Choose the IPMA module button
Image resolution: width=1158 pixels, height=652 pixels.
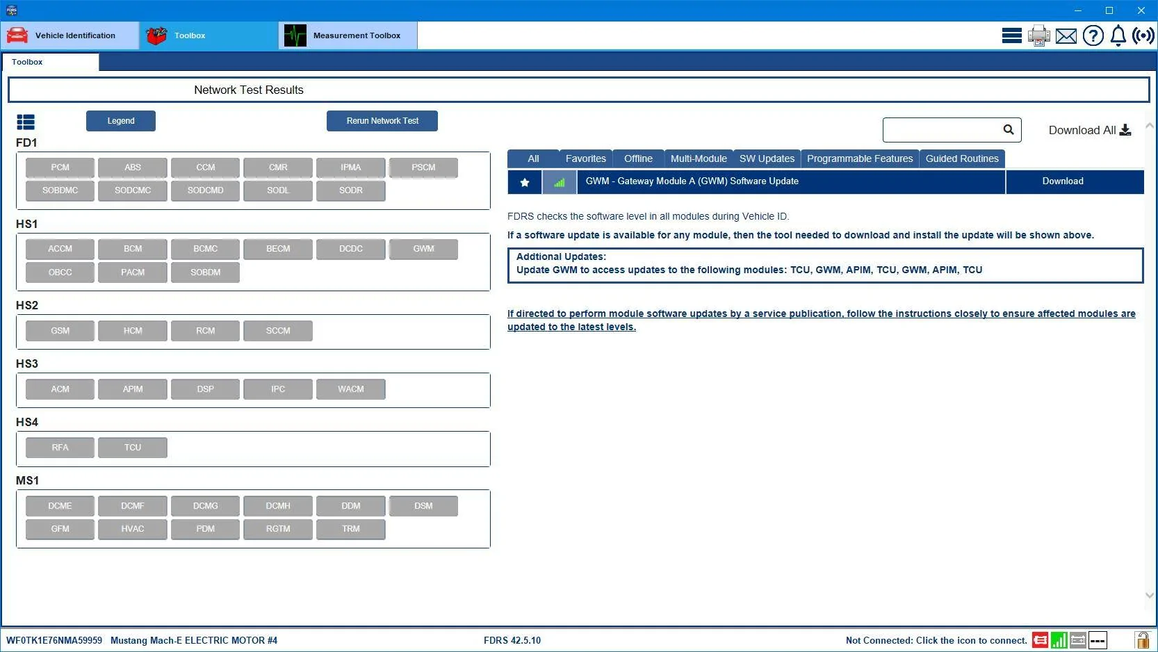[x=351, y=168]
